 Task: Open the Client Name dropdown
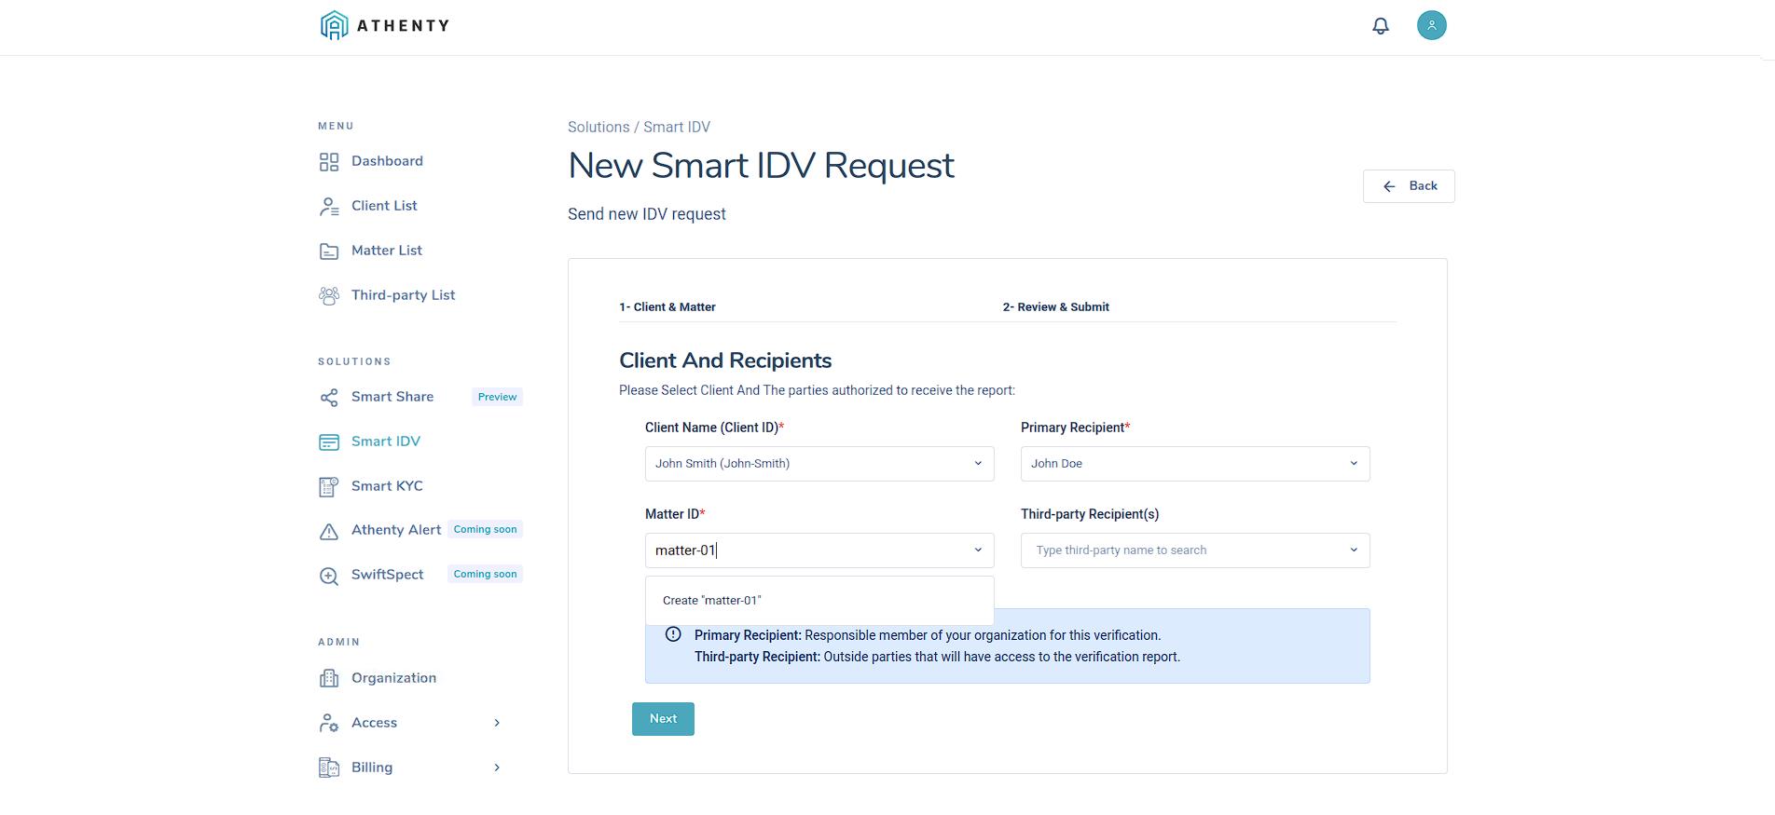click(x=819, y=464)
